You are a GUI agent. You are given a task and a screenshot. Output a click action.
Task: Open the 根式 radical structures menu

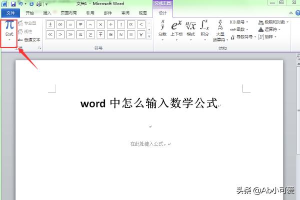[x=191, y=30]
